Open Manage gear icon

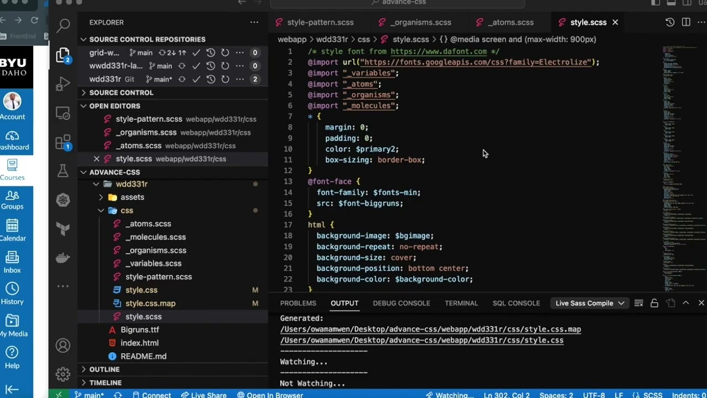click(x=63, y=374)
